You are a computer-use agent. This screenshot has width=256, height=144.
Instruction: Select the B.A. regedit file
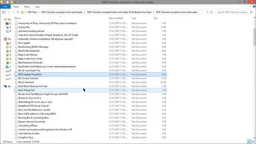point(24,43)
